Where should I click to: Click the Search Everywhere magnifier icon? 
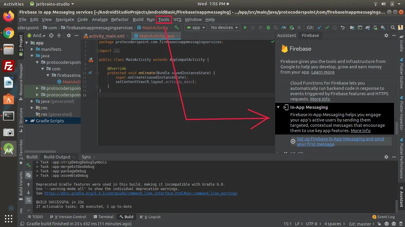coord(393,27)
